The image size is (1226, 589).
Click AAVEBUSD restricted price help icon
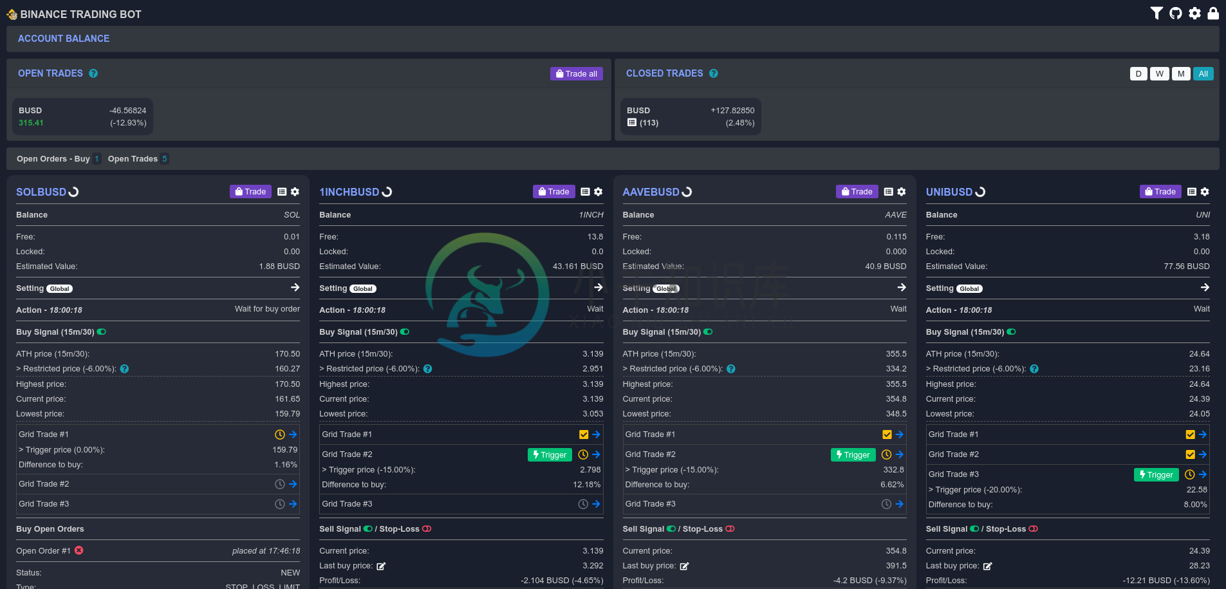click(731, 369)
